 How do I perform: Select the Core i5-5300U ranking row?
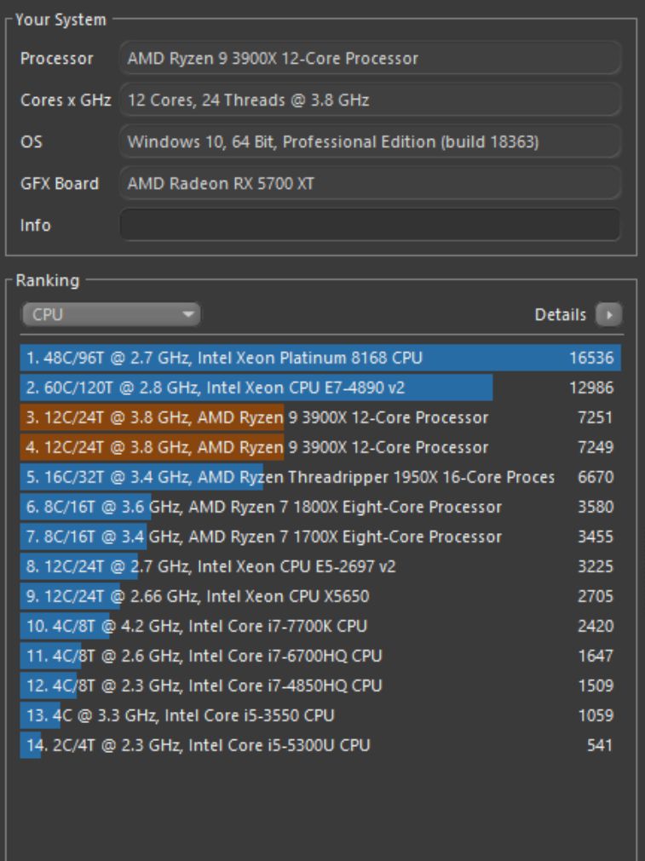click(x=321, y=745)
